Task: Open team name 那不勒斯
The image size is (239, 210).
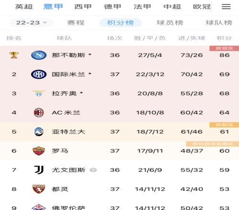Action: pos(68,55)
